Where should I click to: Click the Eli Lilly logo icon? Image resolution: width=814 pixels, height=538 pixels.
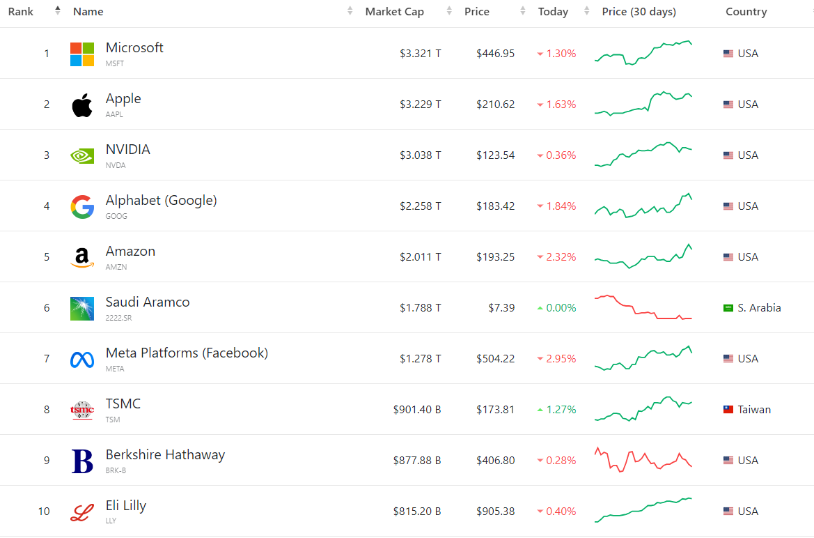coord(82,512)
